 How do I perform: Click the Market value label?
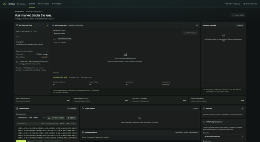tap(129, 82)
